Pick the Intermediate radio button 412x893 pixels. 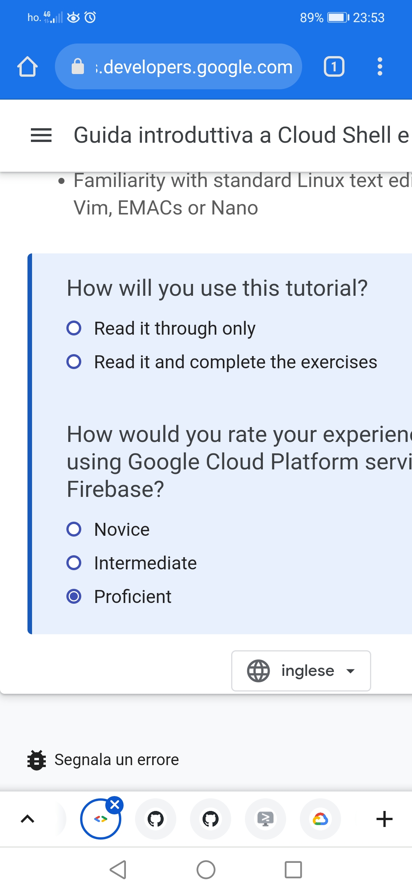tap(74, 563)
